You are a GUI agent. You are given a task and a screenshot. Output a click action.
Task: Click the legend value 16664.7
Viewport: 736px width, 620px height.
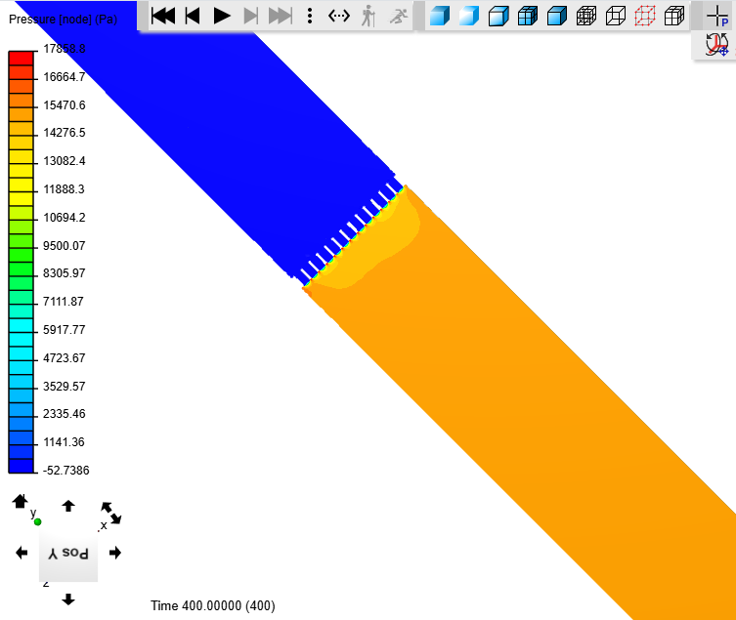tap(65, 77)
